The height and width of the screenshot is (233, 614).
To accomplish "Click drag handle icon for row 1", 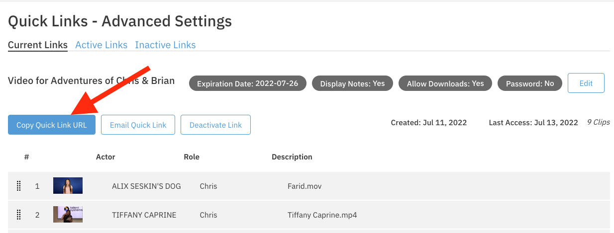I will [19, 186].
